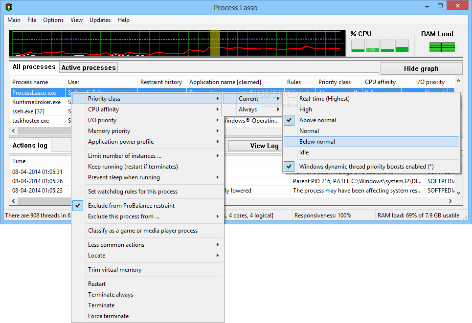The width and height of the screenshot is (472, 323).
Task: Expand the Locate submenu
Action: click(x=148, y=256)
